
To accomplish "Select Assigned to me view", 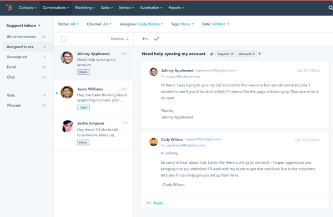I will click(x=28, y=47).
